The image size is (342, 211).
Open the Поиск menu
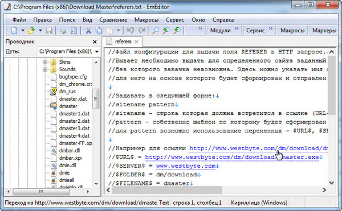coord(67,20)
